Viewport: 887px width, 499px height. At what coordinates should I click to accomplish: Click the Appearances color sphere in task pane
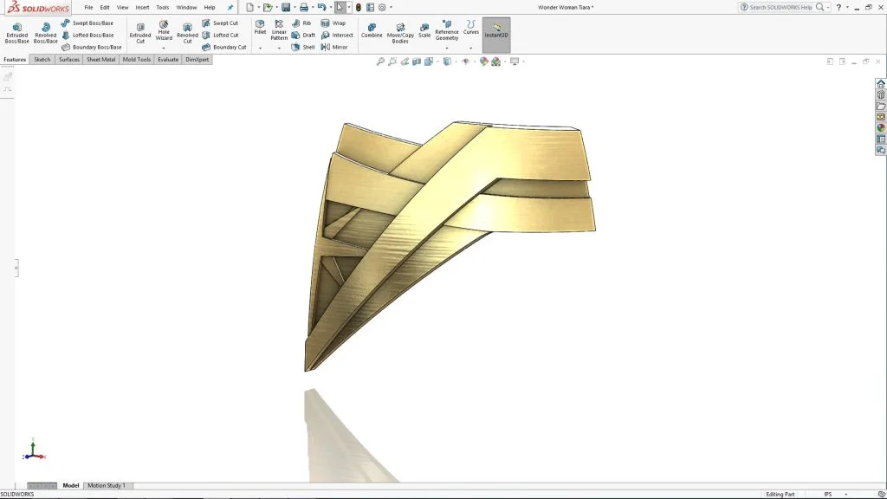pyautogui.click(x=881, y=128)
